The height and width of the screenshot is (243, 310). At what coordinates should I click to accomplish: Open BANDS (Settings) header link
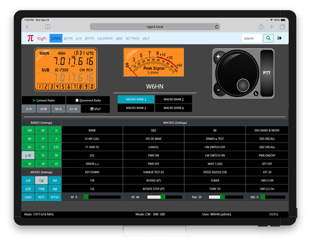[41, 123]
